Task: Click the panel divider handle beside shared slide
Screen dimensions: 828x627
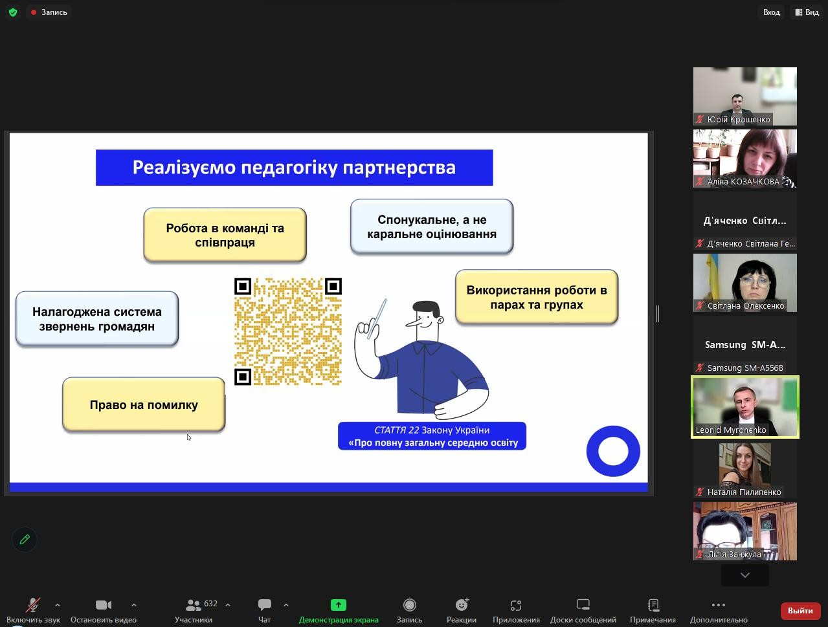Action: pyautogui.click(x=658, y=314)
